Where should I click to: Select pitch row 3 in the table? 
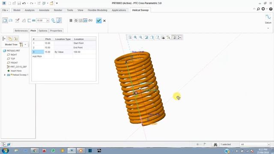click(38, 52)
